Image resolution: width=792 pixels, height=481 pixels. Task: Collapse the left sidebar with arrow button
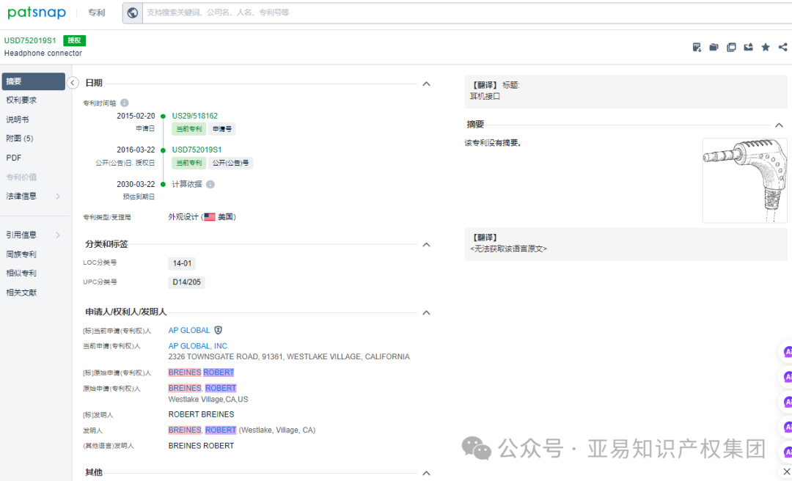pos(73,83)
